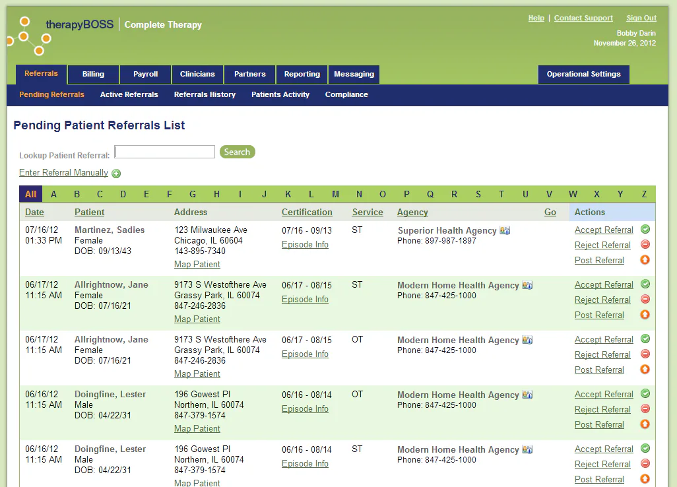The image size is (677, 487).
Task: Click orange post icon for Doingfine OT row
Action: 645,424
